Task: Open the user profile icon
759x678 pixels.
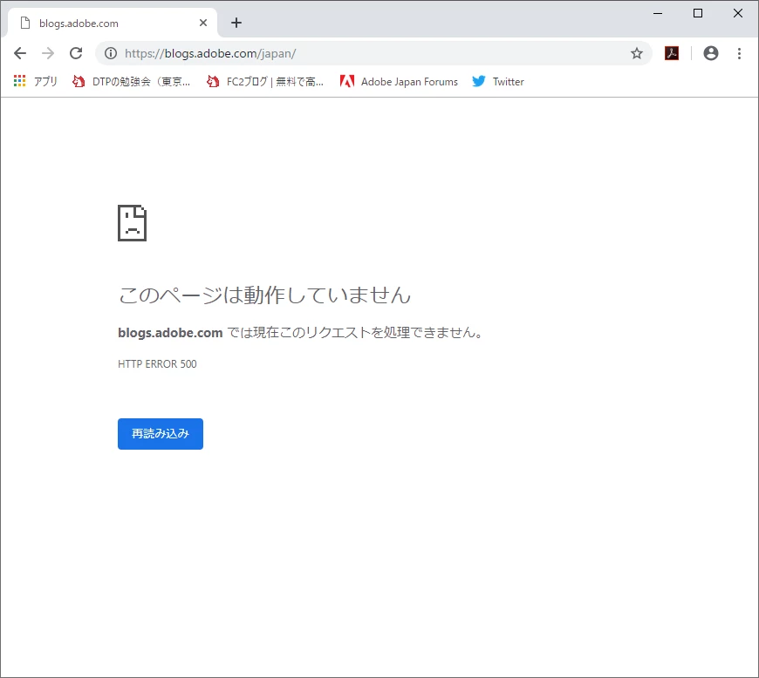Action: [711, 53]
